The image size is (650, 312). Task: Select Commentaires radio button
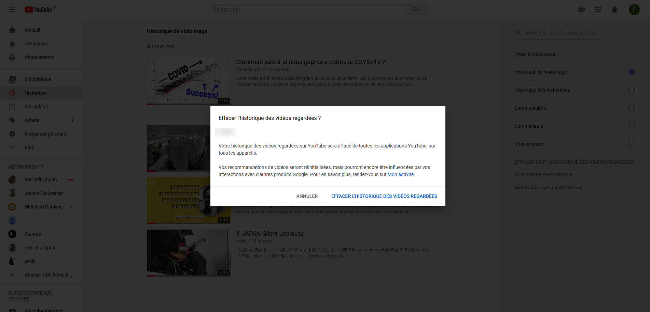[x=632, y=108]
